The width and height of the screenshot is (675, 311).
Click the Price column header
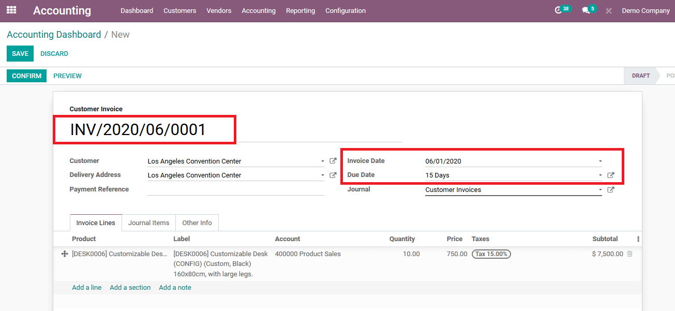coord(455,239)
